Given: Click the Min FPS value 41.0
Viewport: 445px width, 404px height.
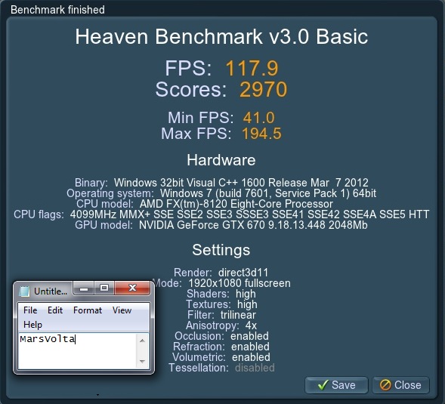Looking at the screenshot, I should [258, 118].
